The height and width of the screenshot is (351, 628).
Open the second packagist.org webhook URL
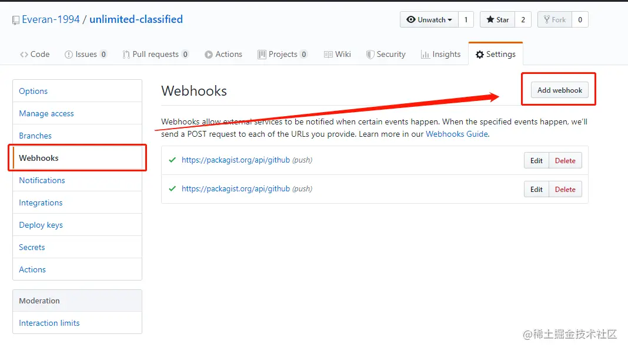click(x=235, y=188)
